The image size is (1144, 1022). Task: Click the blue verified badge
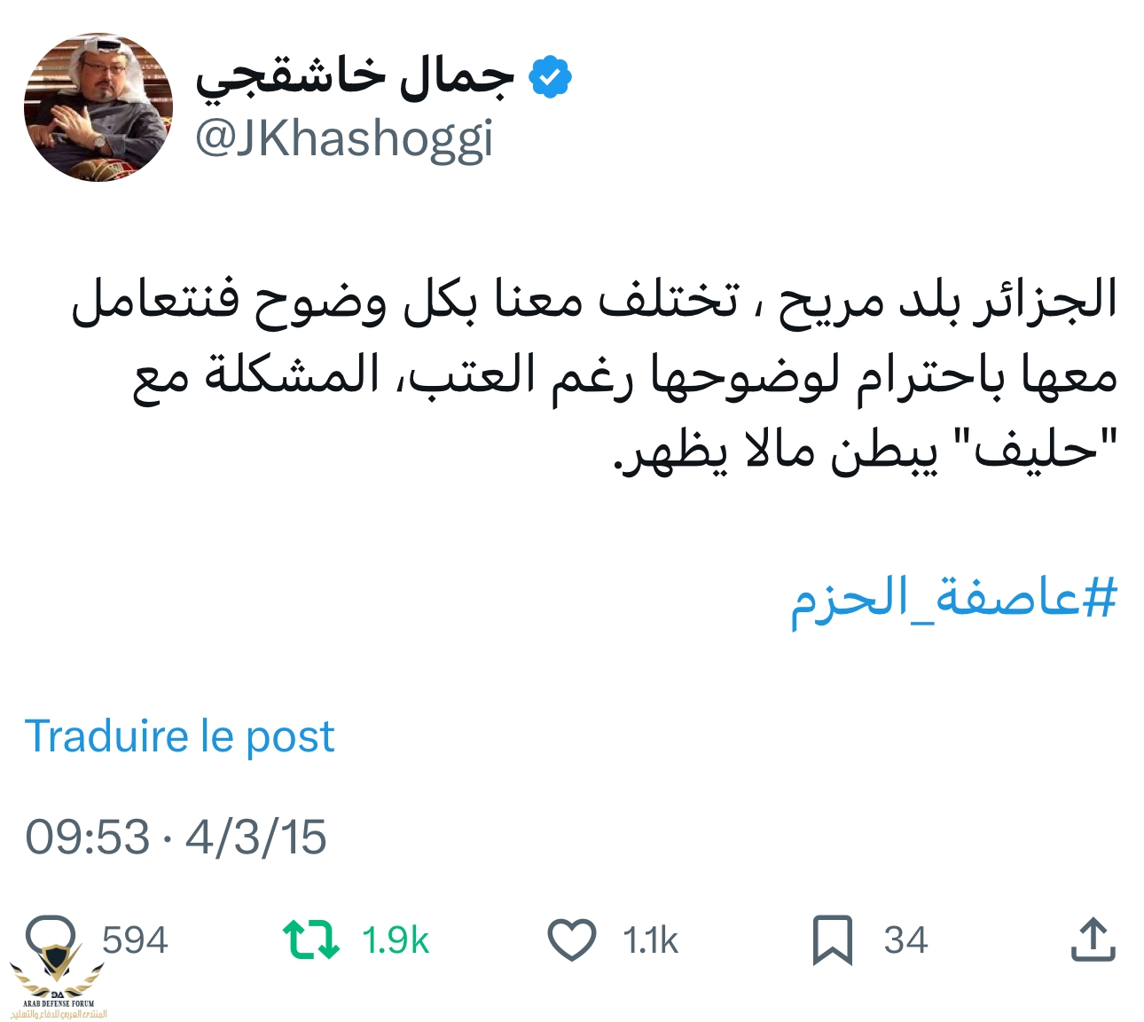[550, 77]
